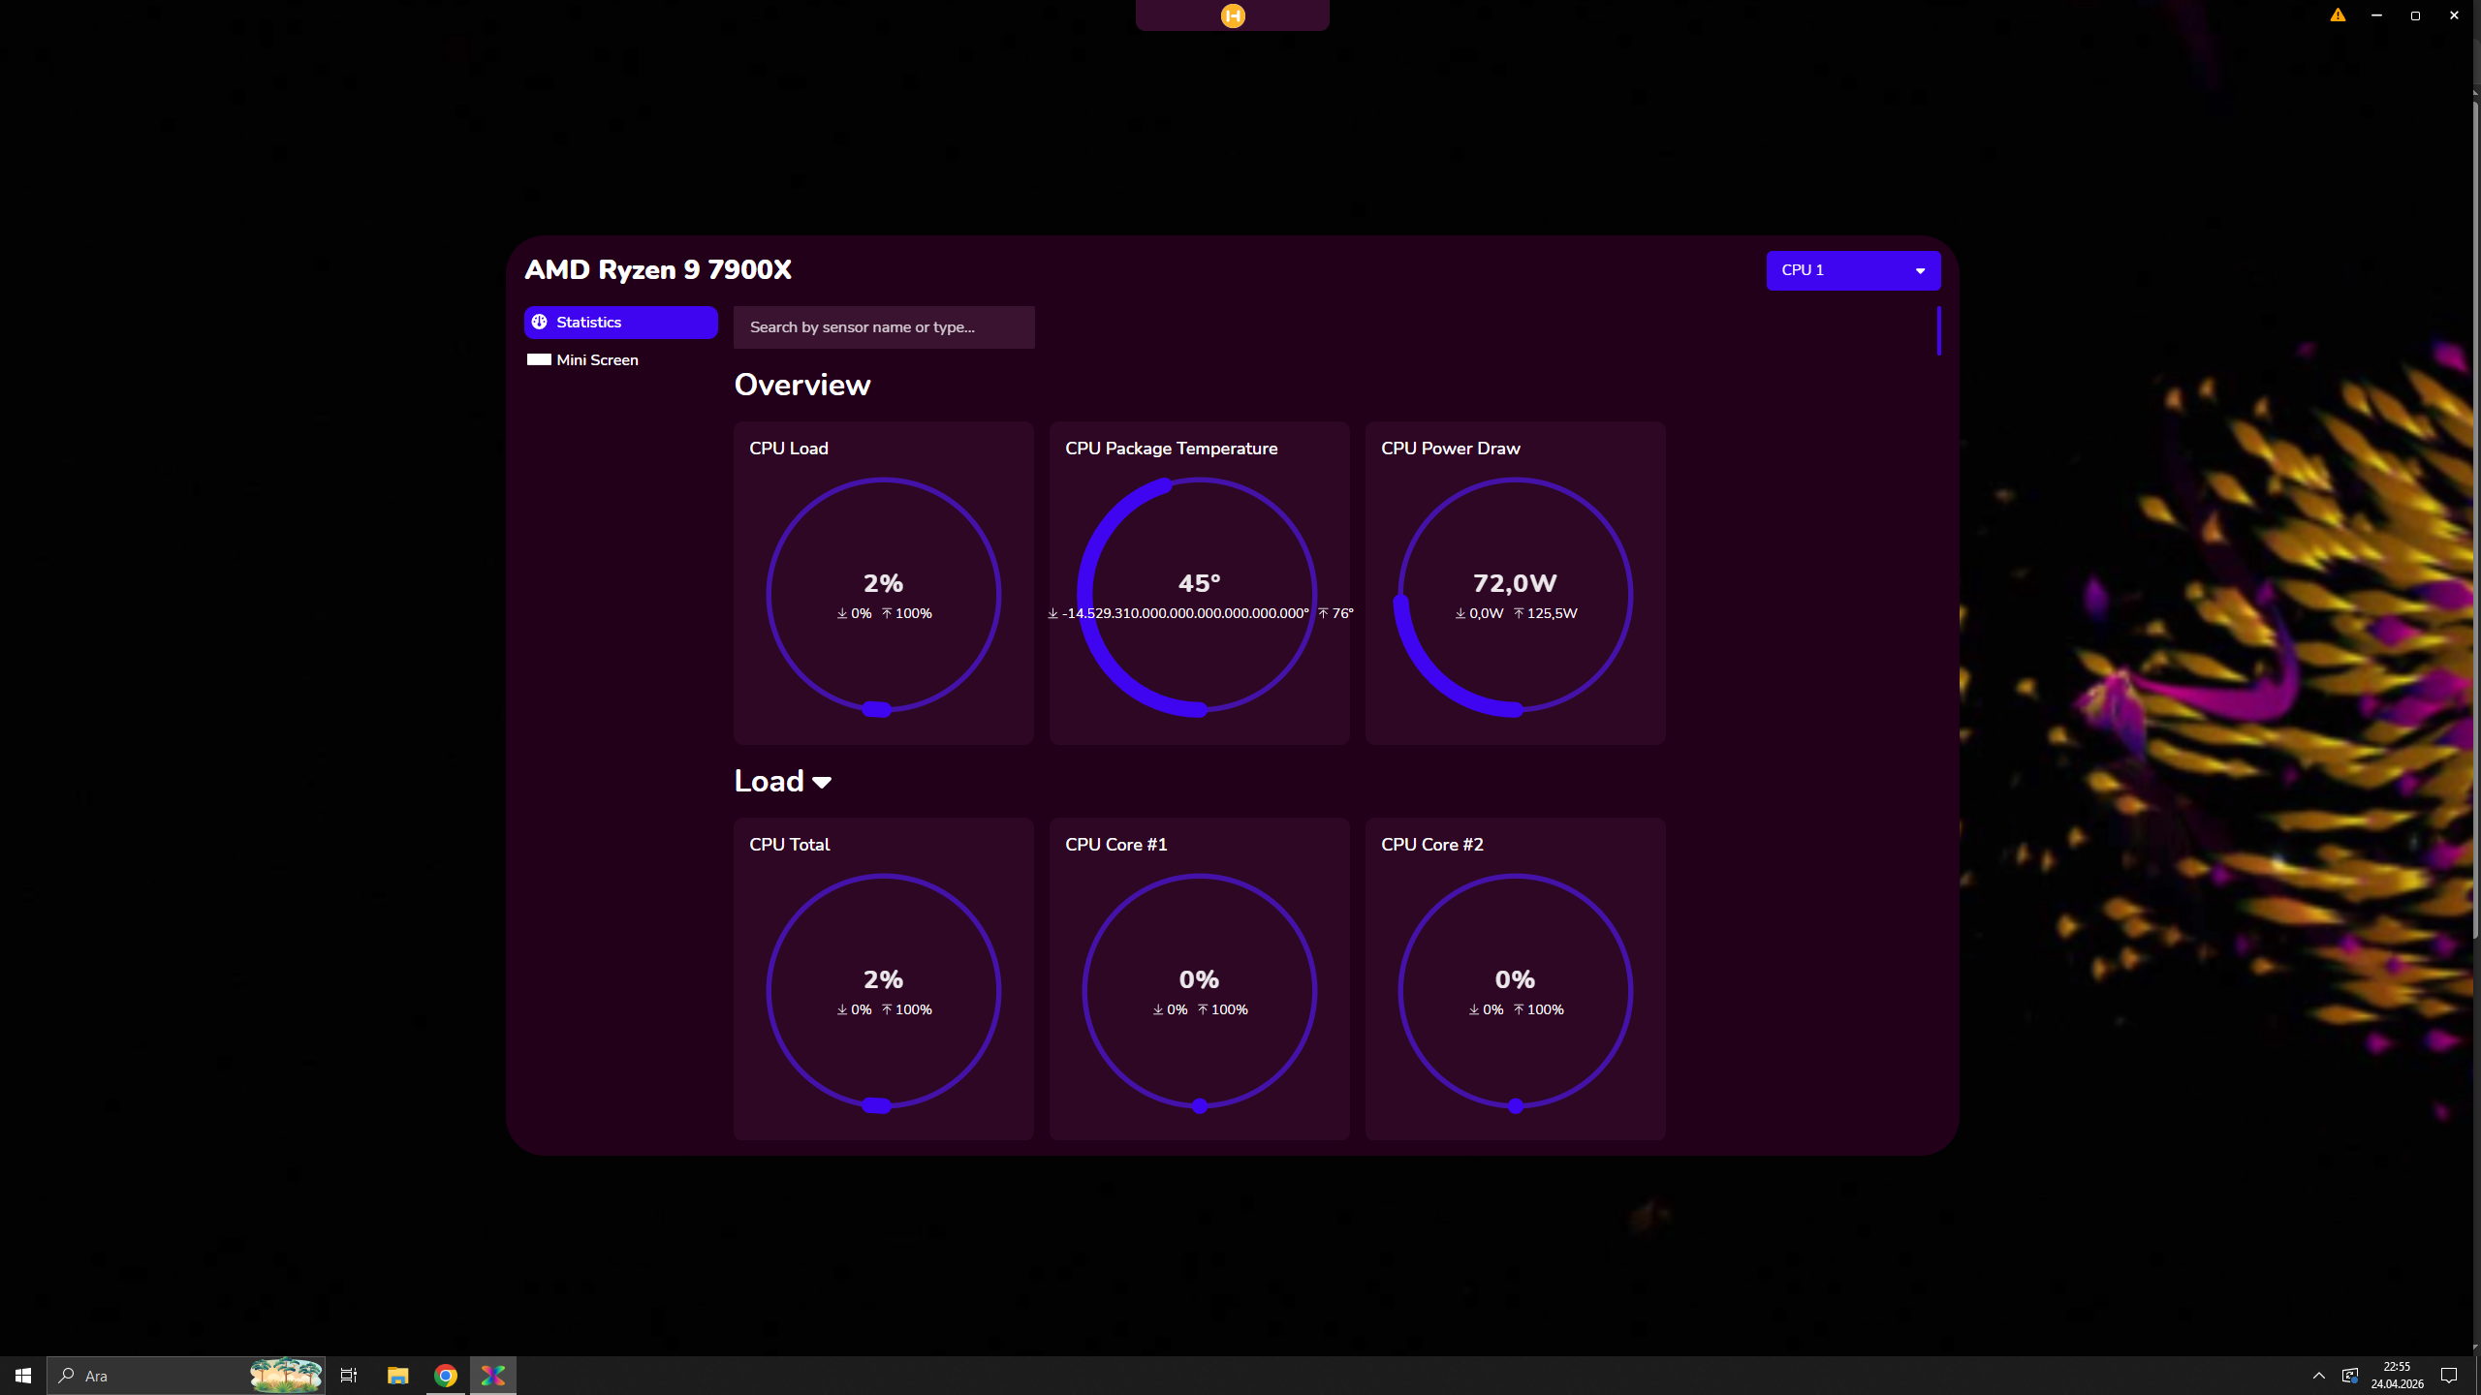Click the orange H logo at top

(1233, 15)
